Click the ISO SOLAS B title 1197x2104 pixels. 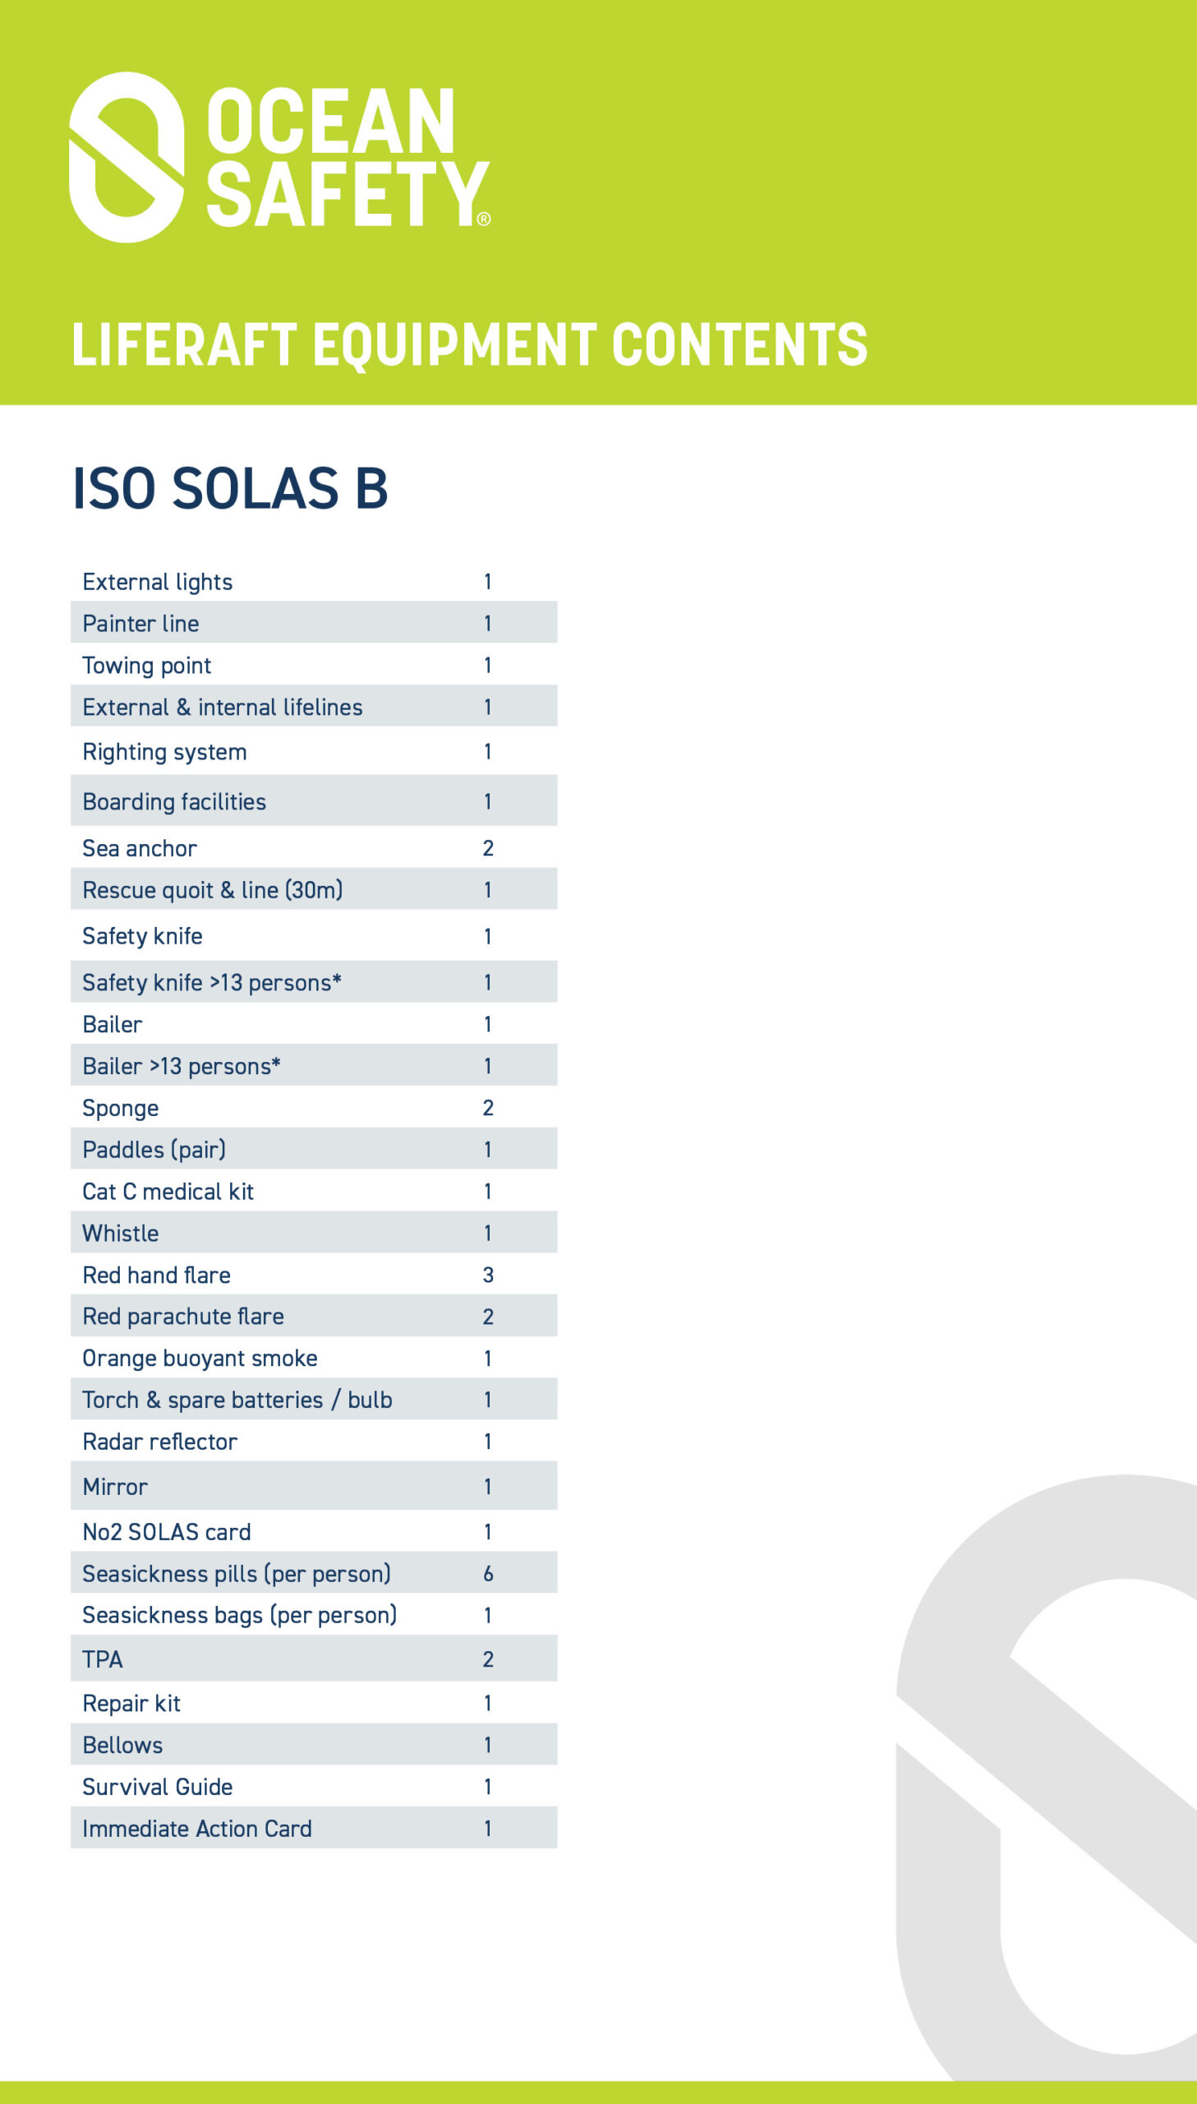pyautogui.click(x=230, y=488)
